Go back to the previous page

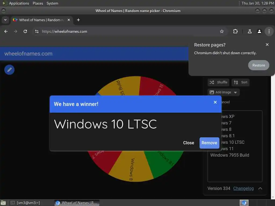[x=6, y=31]
